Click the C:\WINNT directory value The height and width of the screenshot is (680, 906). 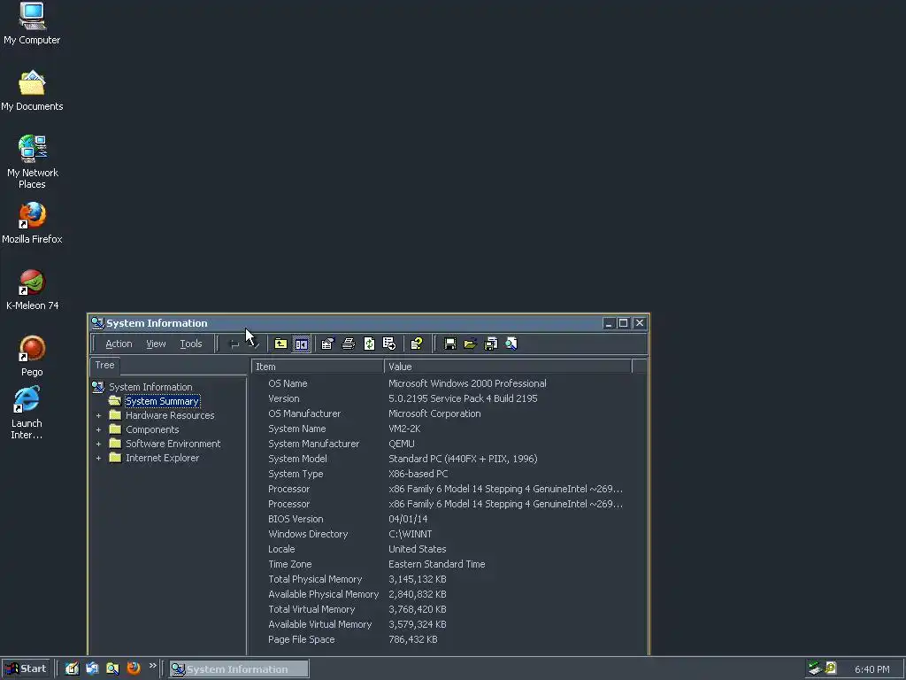click(411, 534)
